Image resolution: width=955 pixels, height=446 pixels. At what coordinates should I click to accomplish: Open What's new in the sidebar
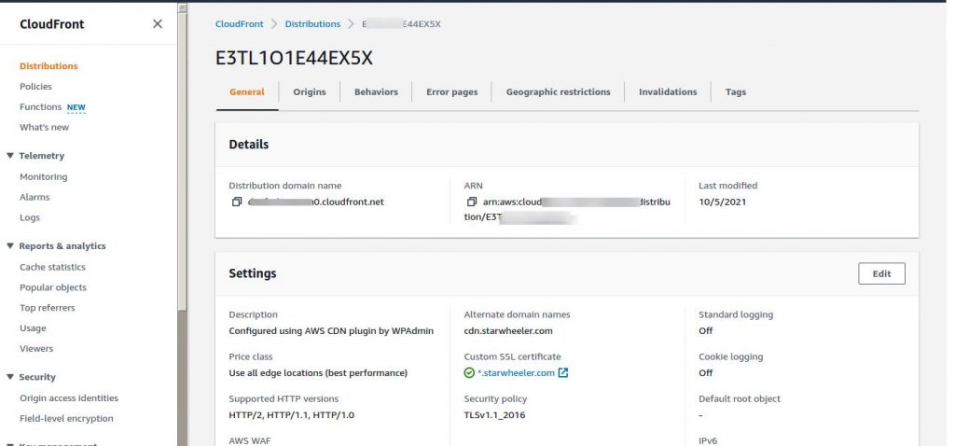pos(45,127)
